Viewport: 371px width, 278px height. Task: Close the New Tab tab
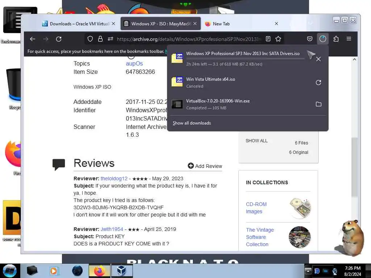(276, 24)
